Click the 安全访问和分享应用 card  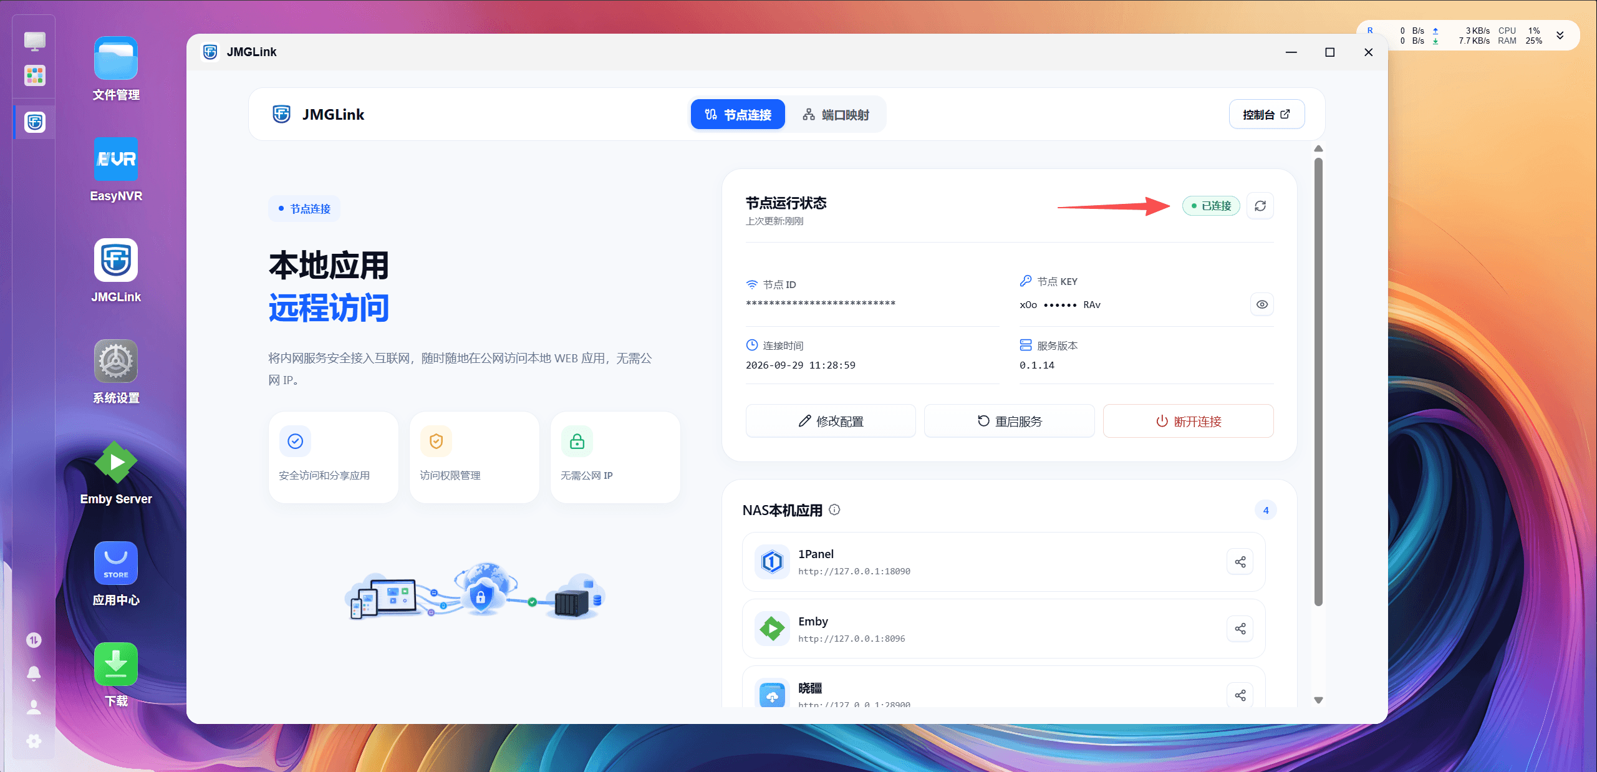(334, 457)
